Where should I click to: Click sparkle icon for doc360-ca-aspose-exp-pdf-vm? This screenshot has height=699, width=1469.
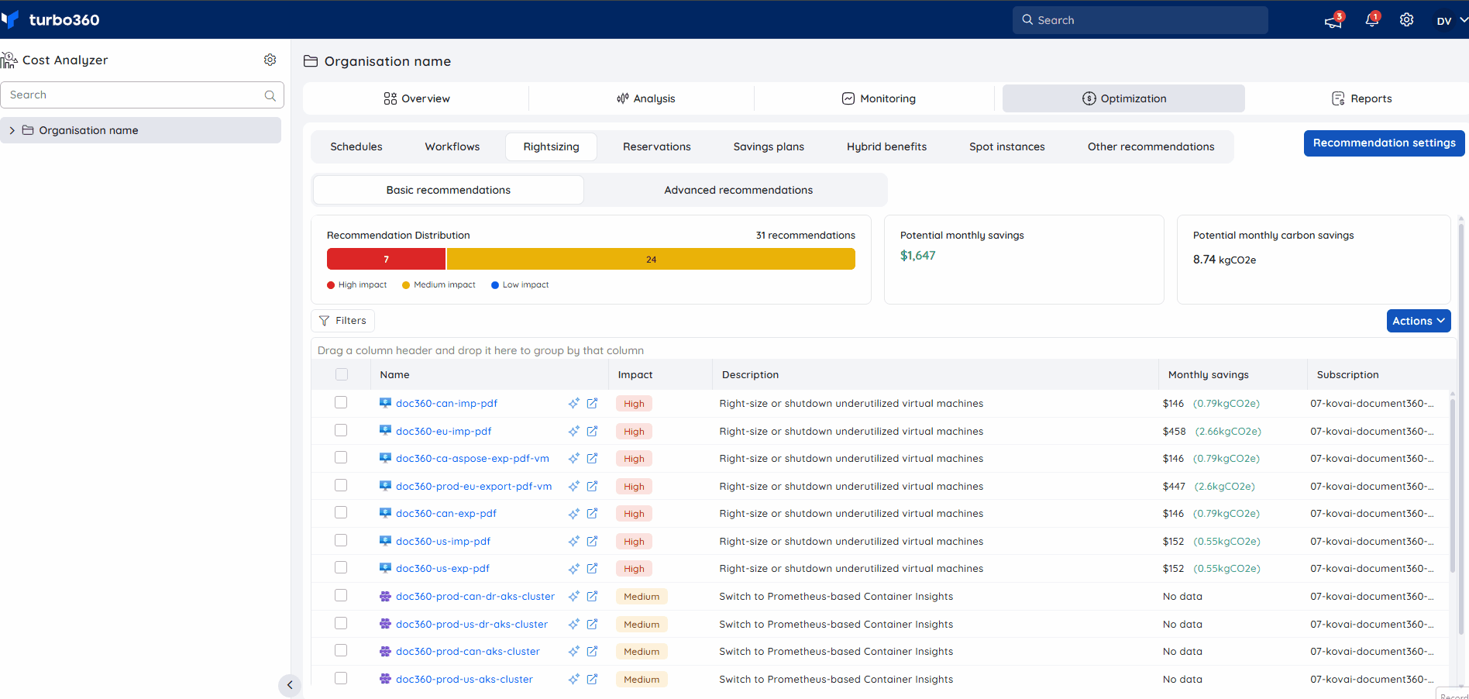(x=573, y=459)
